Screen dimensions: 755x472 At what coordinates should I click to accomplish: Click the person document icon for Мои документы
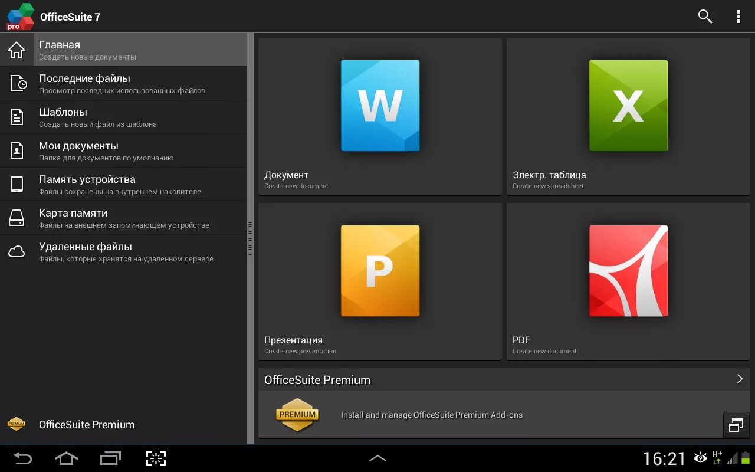point(17,150)
